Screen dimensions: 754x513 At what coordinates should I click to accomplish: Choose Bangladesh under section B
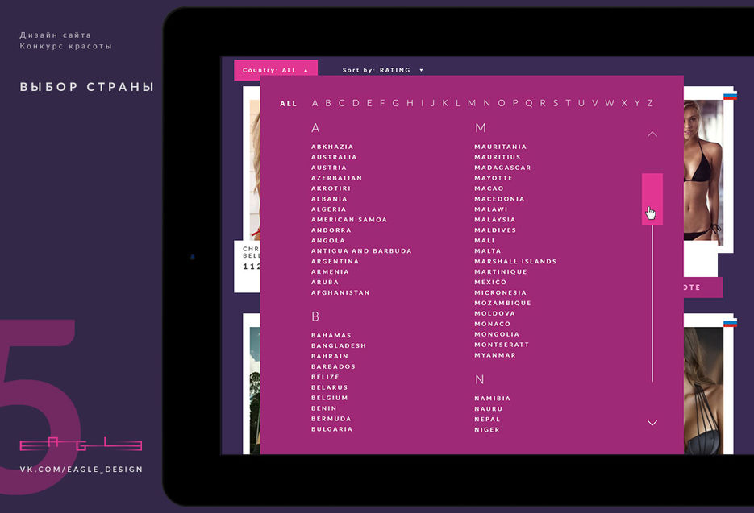click(x=339, y=345)
